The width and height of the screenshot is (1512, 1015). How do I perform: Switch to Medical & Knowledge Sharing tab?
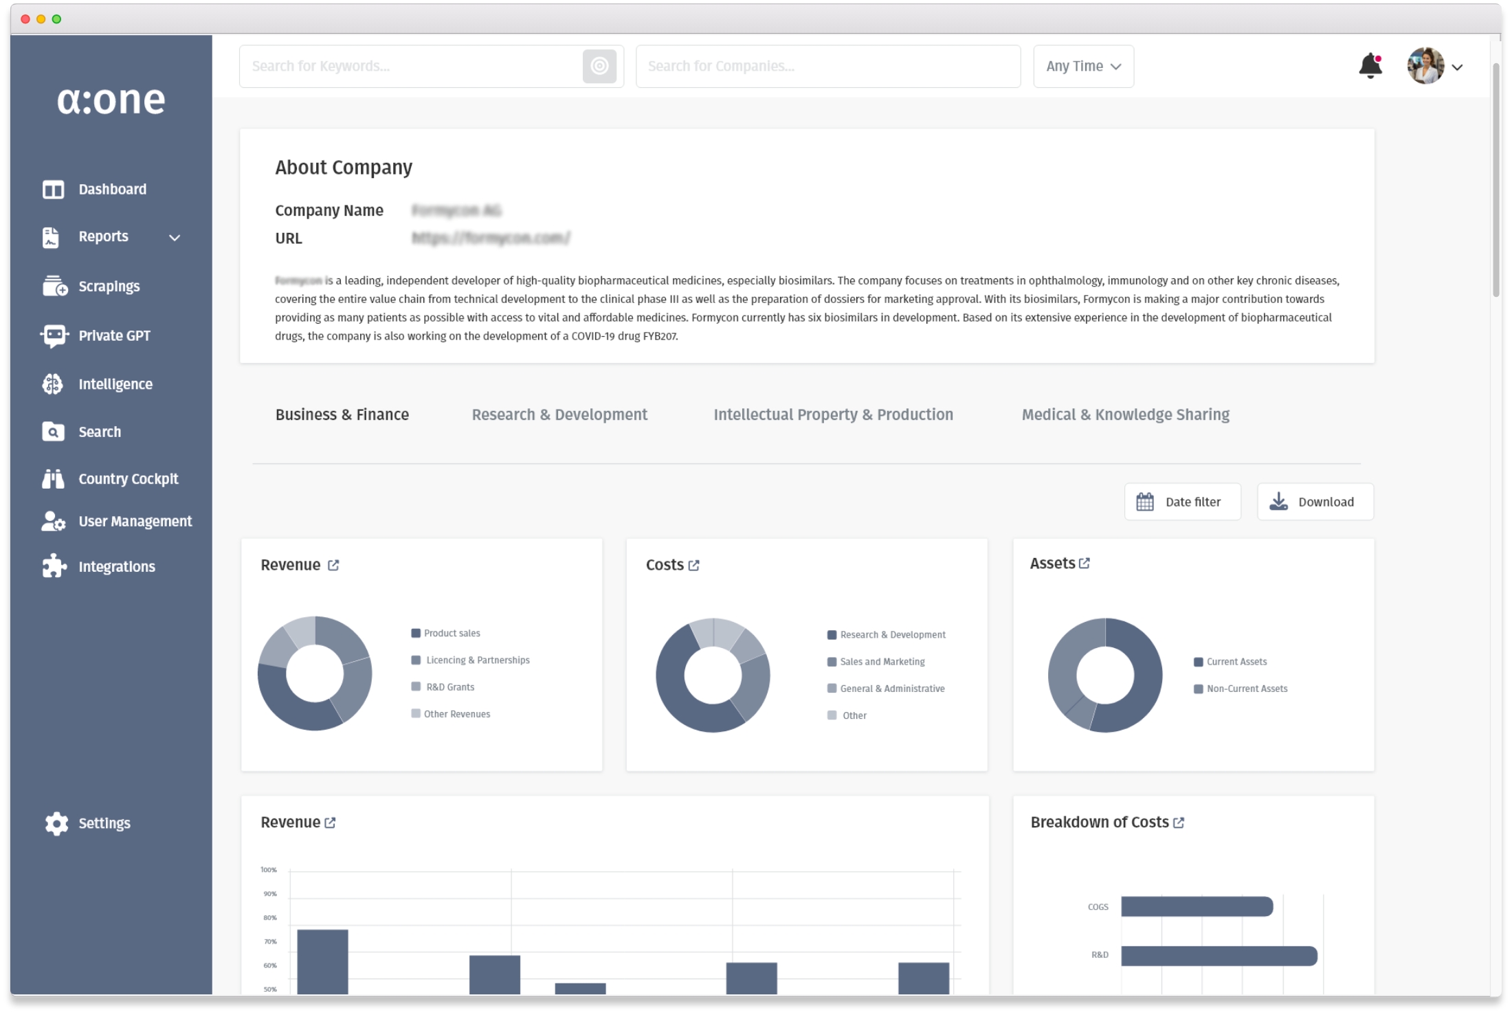[x=1125, y=414]
